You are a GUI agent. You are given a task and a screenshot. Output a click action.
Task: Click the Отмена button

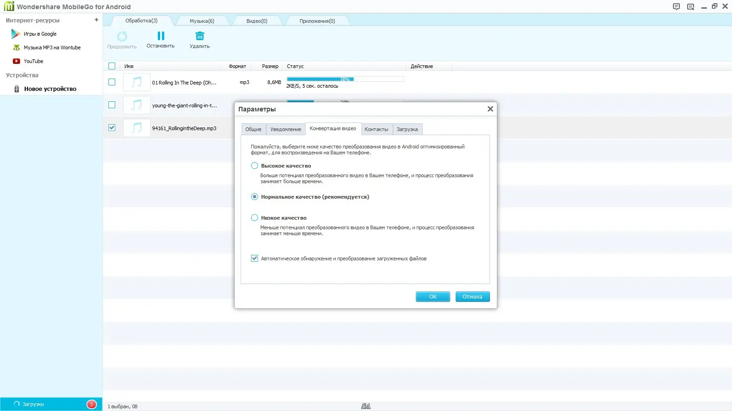tap(473, 297)
